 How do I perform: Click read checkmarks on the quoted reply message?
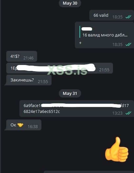tap(128, 44)
